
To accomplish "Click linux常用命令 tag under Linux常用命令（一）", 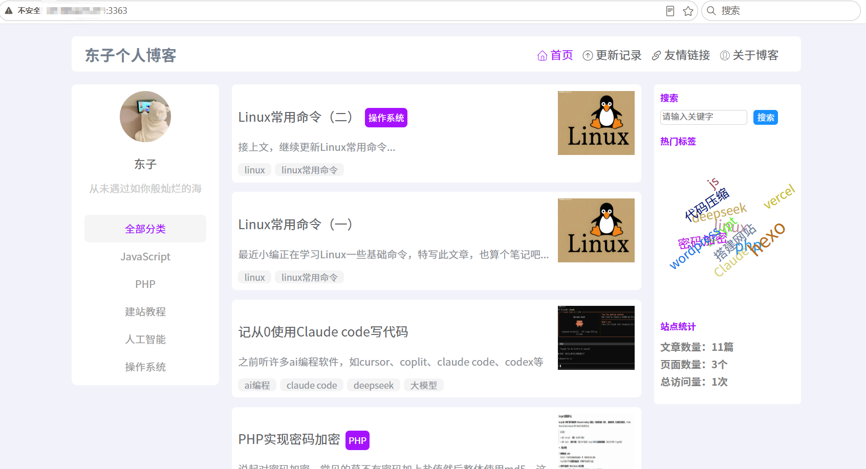I will pyautogui.click(x=309, y=277).
